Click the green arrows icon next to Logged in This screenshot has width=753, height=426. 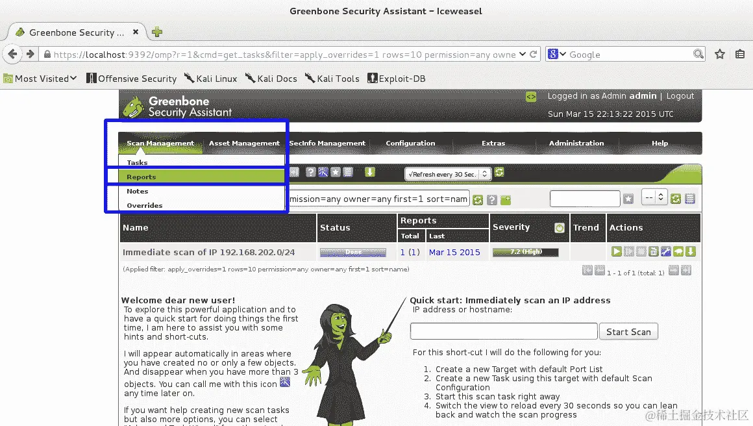[x=530, y=97]
